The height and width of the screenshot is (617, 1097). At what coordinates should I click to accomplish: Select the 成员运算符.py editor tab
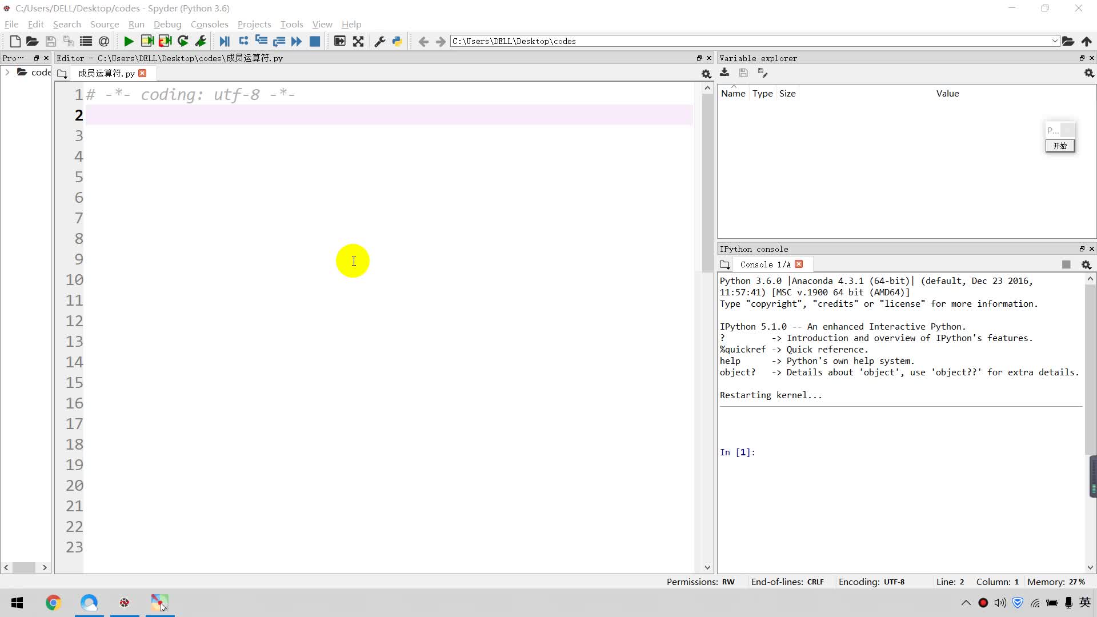coord(106,73)
